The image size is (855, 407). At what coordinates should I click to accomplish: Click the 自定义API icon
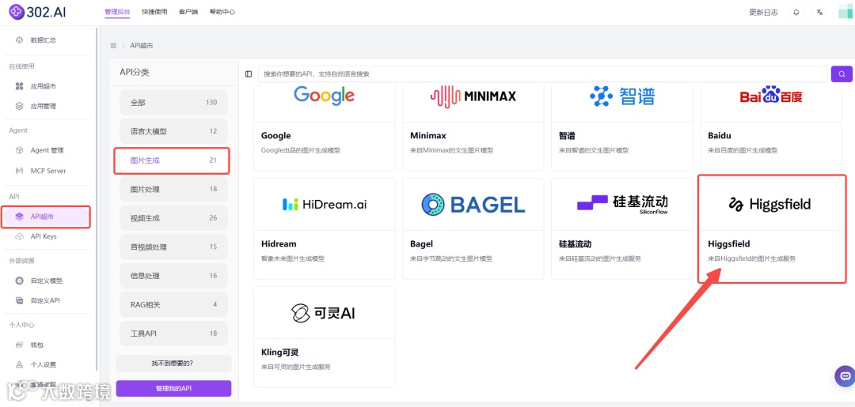[20, 300]
